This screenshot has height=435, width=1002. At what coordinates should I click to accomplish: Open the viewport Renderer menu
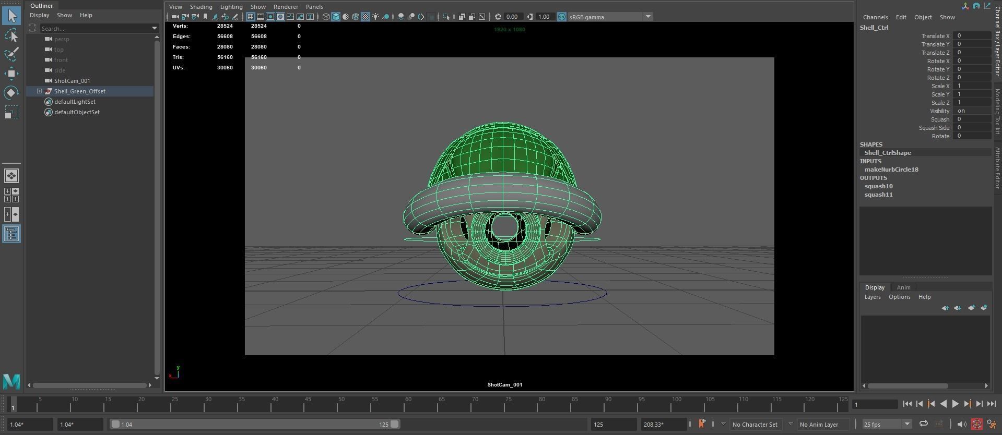click(286, 7)
